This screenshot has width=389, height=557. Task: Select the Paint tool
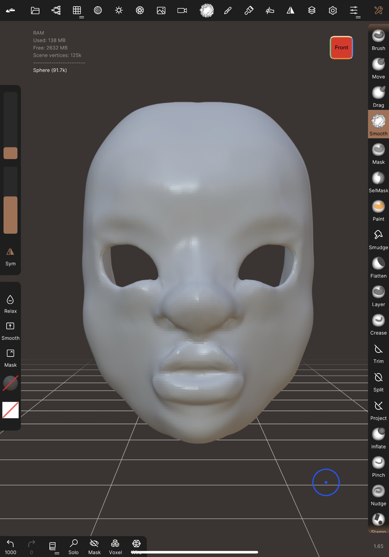[x=378, y=211]
